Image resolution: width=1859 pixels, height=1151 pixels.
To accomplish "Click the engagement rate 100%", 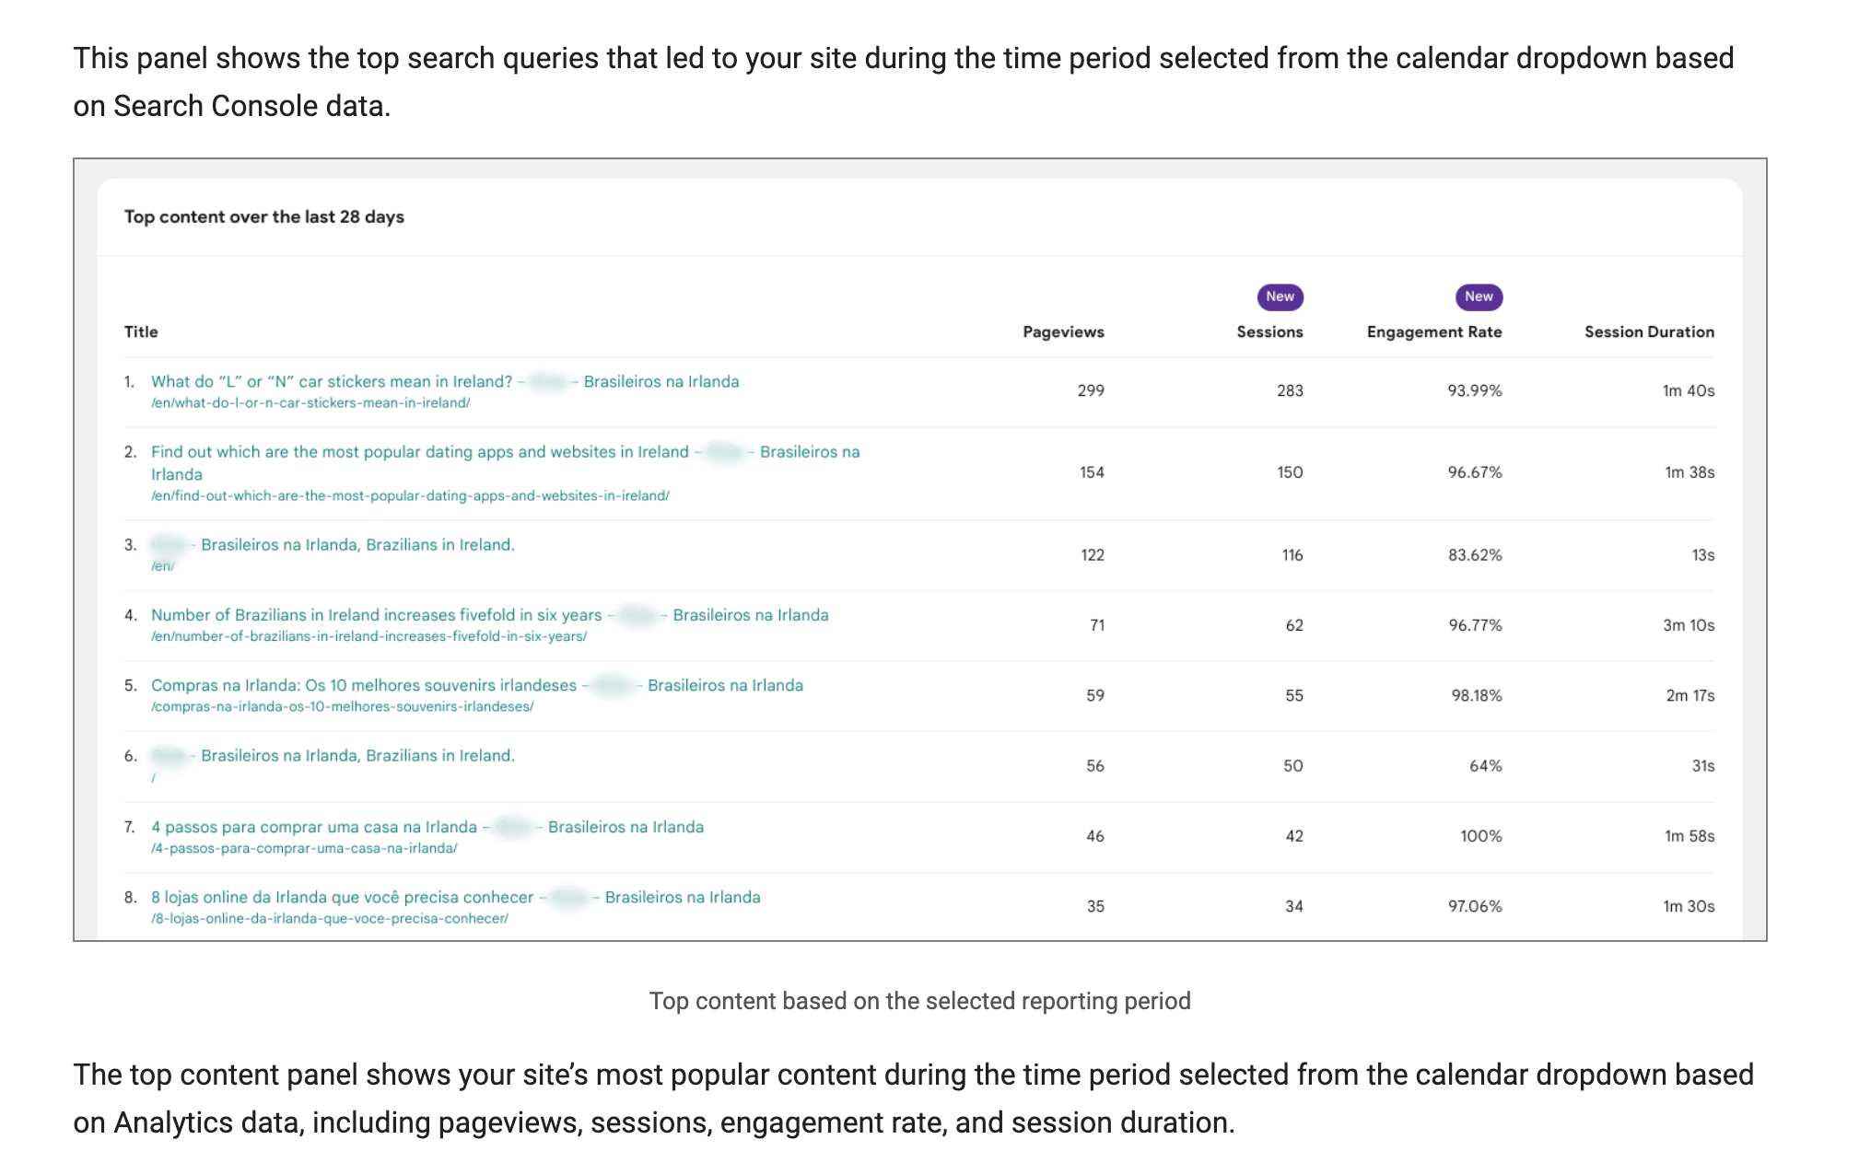I will [1481, 836].
